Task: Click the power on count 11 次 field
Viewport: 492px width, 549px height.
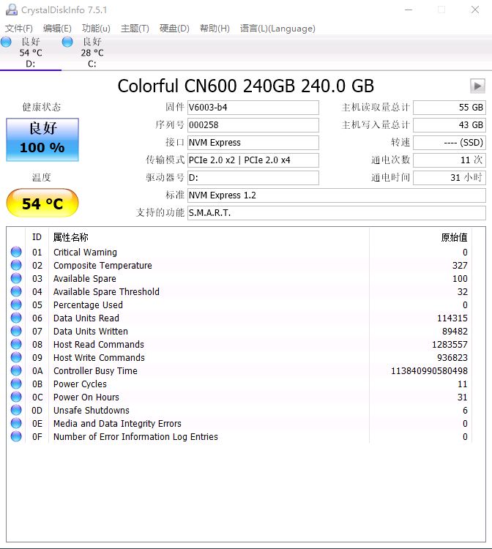Action: [x=450, y=160]
